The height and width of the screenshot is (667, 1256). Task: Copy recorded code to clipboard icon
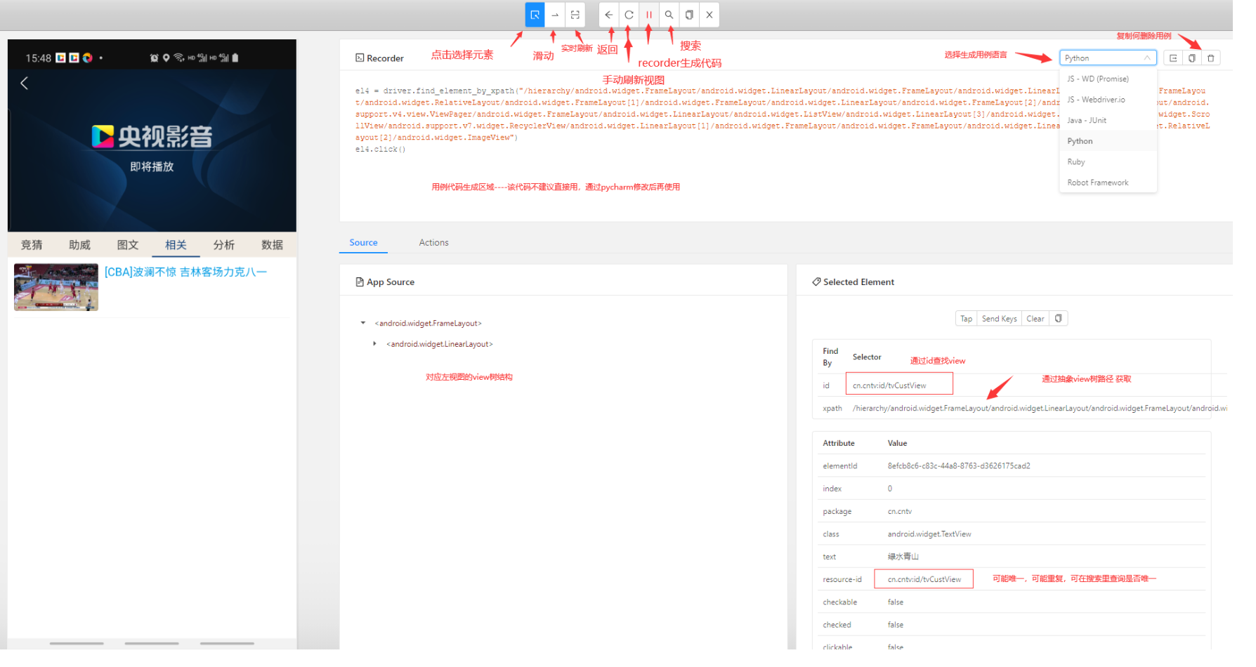1192,58
